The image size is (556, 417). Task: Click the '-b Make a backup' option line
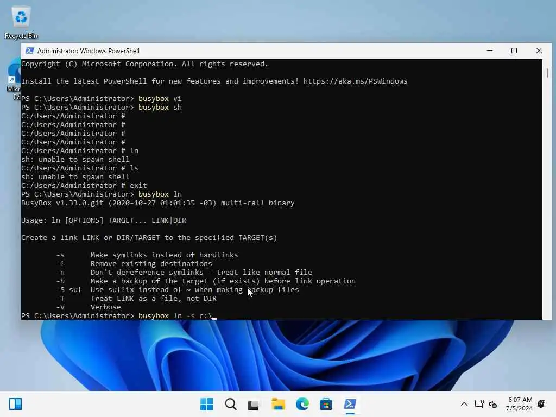[206, 281]
